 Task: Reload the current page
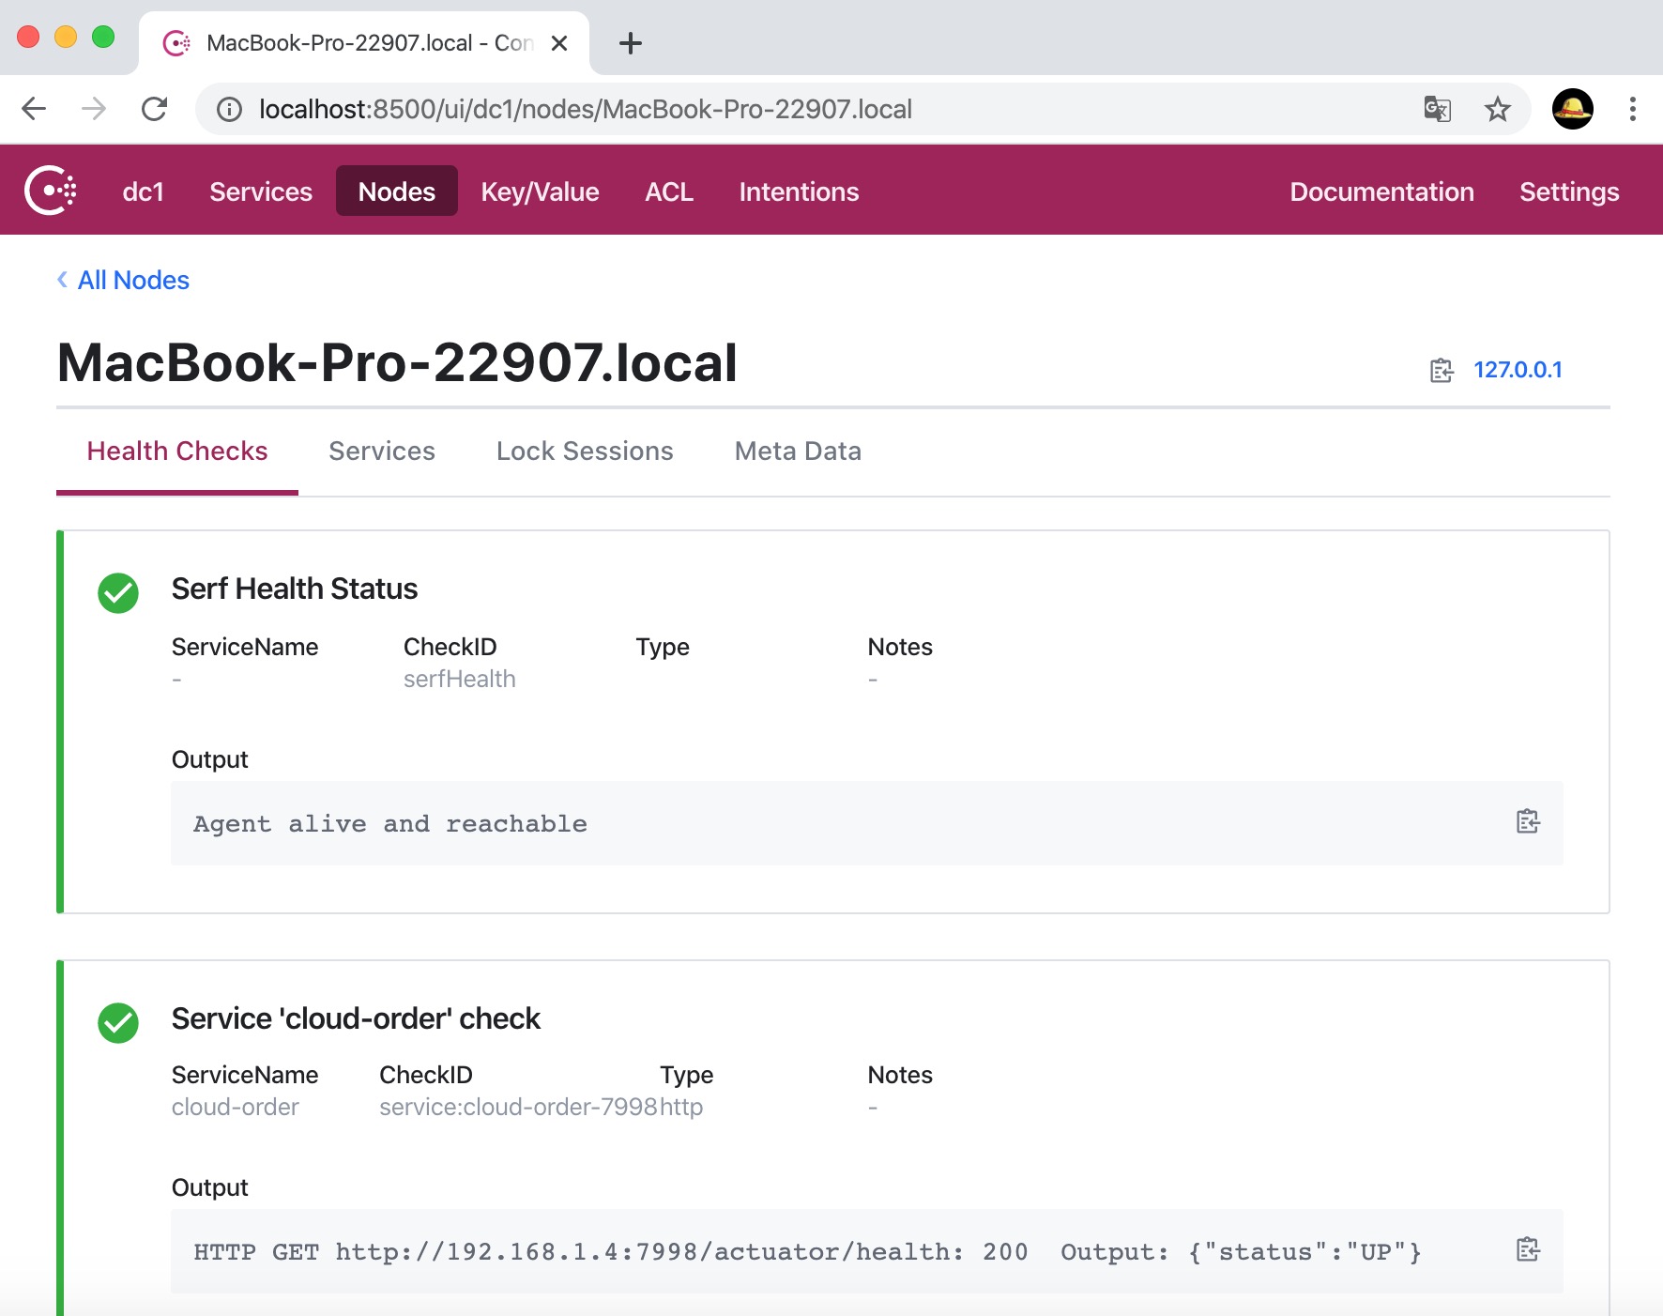(154, 109)
